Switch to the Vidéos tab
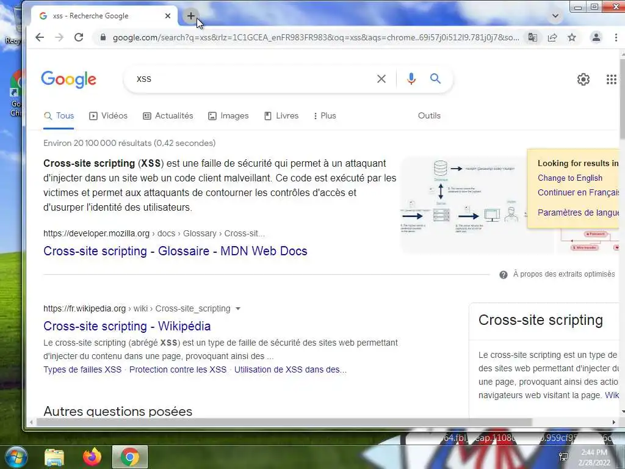This screenshot has height=469, width=625. [108, 115]
